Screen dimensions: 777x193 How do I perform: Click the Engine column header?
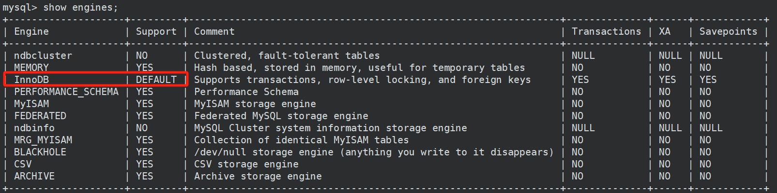pos(31,31)
